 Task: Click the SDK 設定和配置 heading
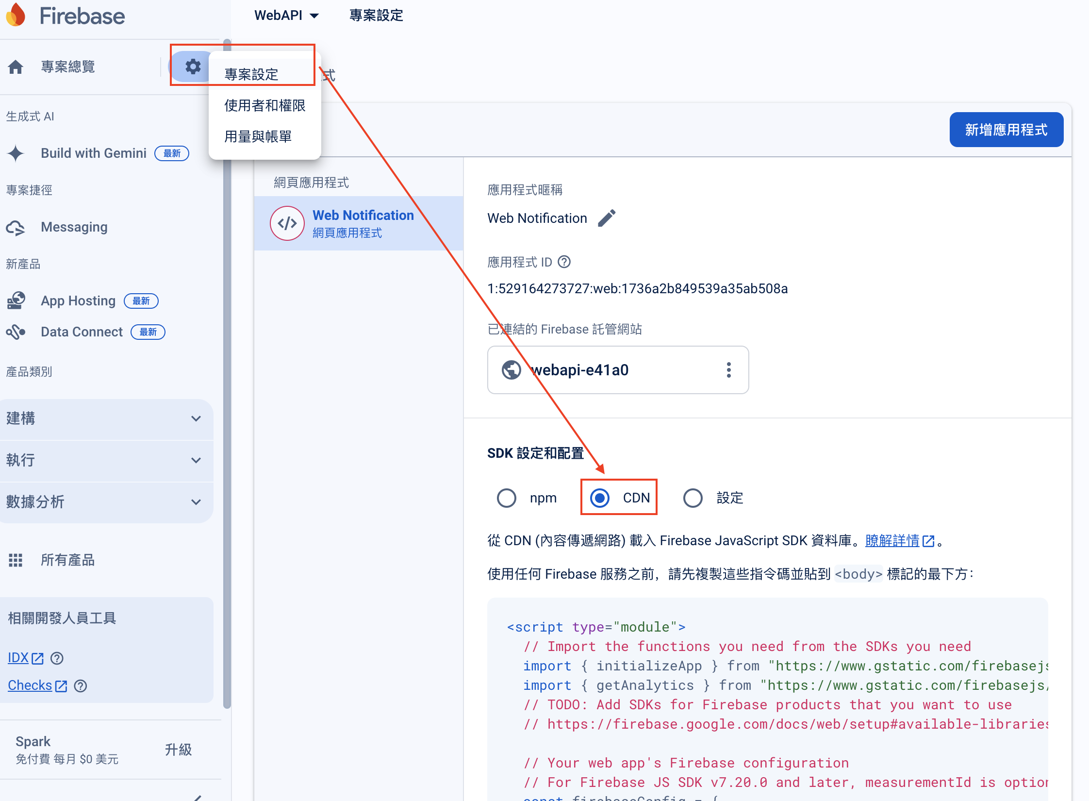pyautogui.click(x=536, y=453)
